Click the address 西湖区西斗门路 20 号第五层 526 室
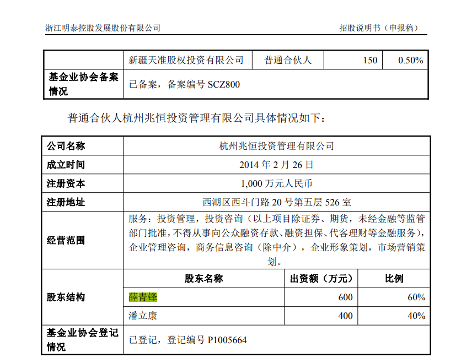This screenshot has width=472, height=363. [x=276, y=202]
